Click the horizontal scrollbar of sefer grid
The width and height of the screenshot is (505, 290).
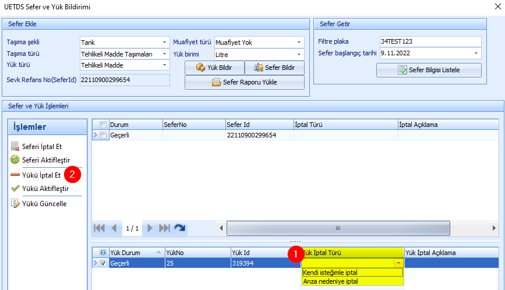coord(361,228)
